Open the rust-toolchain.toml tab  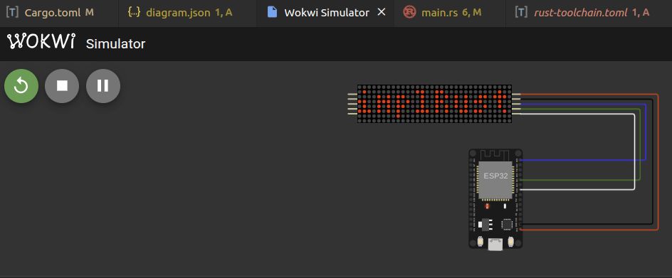[x=589, y=13]
